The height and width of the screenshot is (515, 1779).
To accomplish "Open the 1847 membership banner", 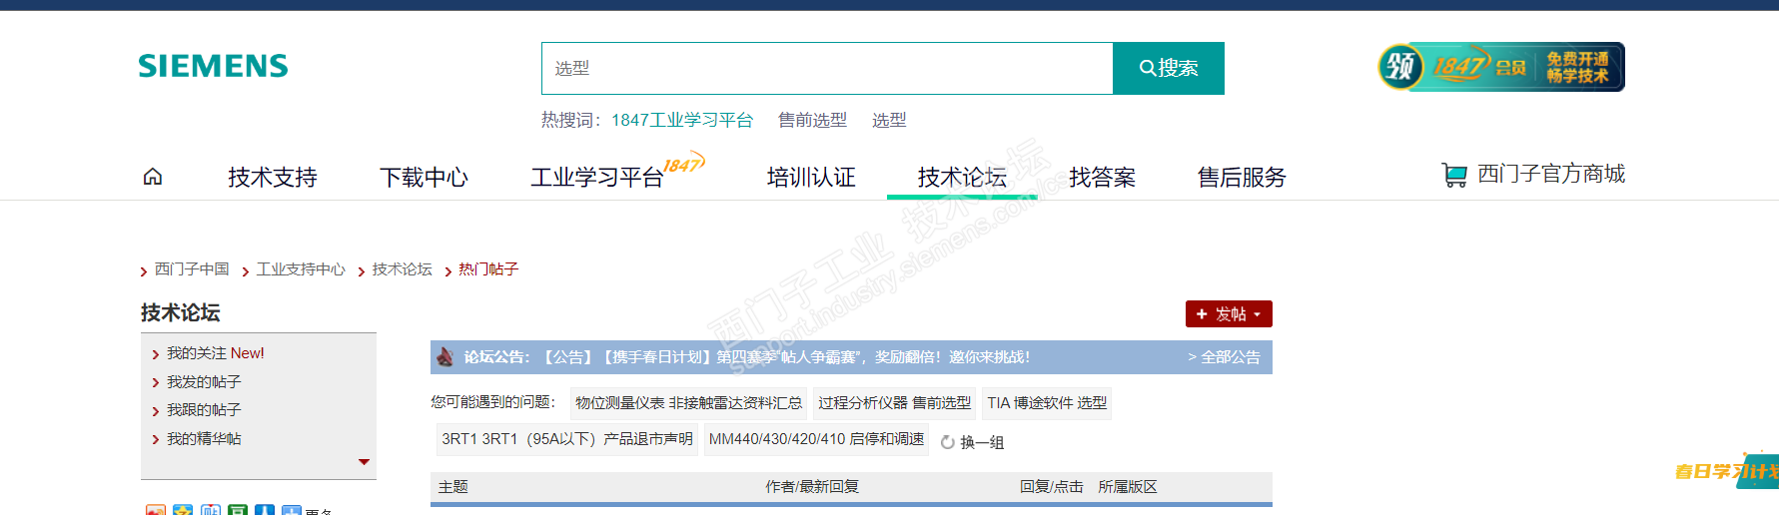I will click(x=1501, y=67).
